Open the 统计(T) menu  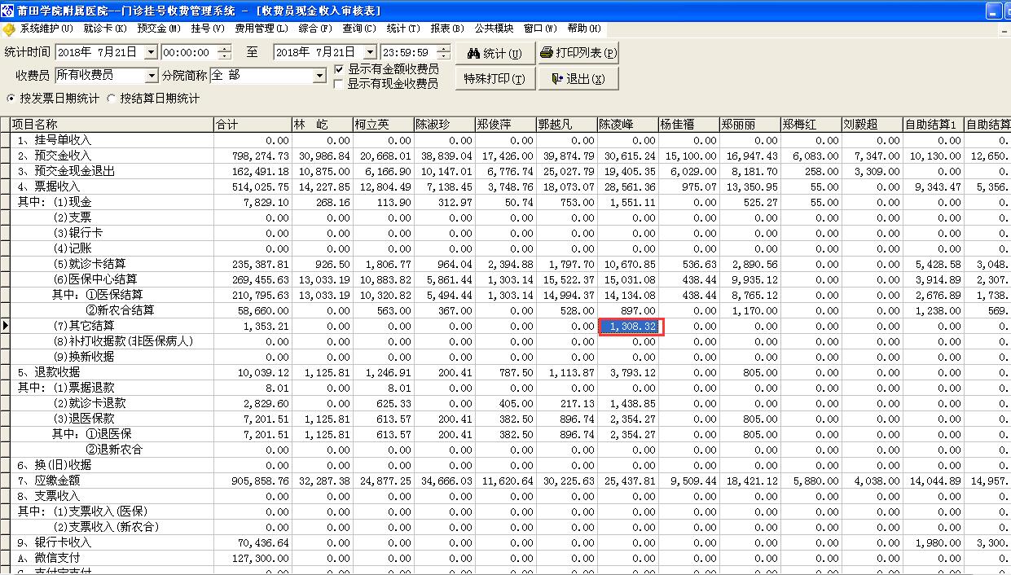click(403, 29)
